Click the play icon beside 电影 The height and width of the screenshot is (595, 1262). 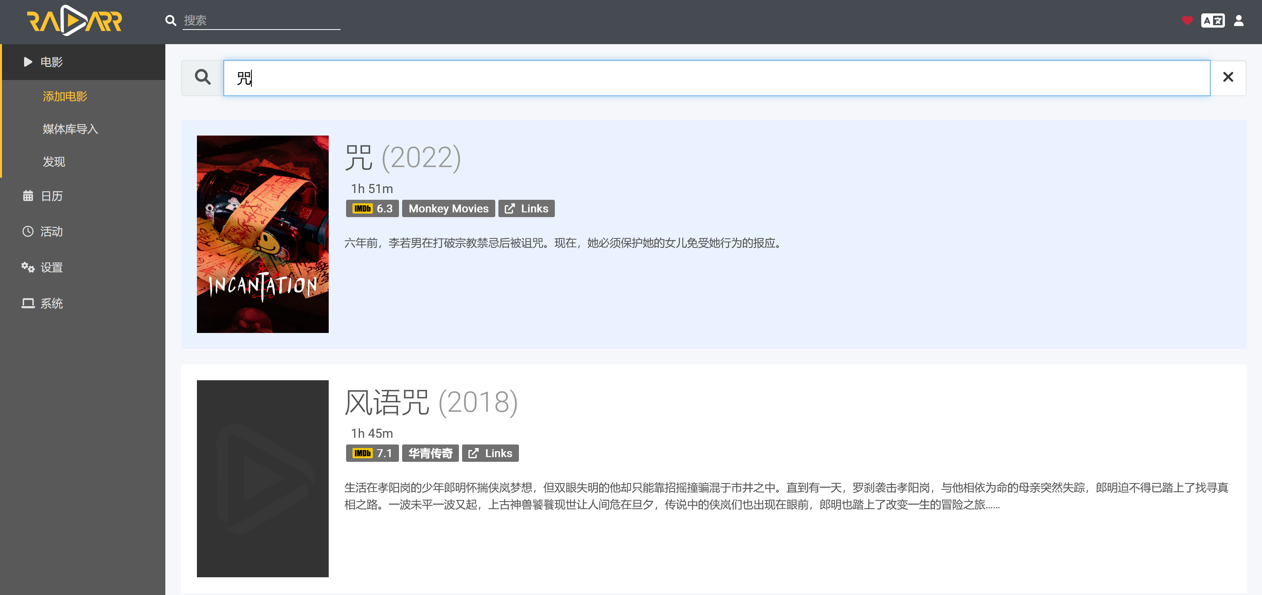(x=28, y=62)
